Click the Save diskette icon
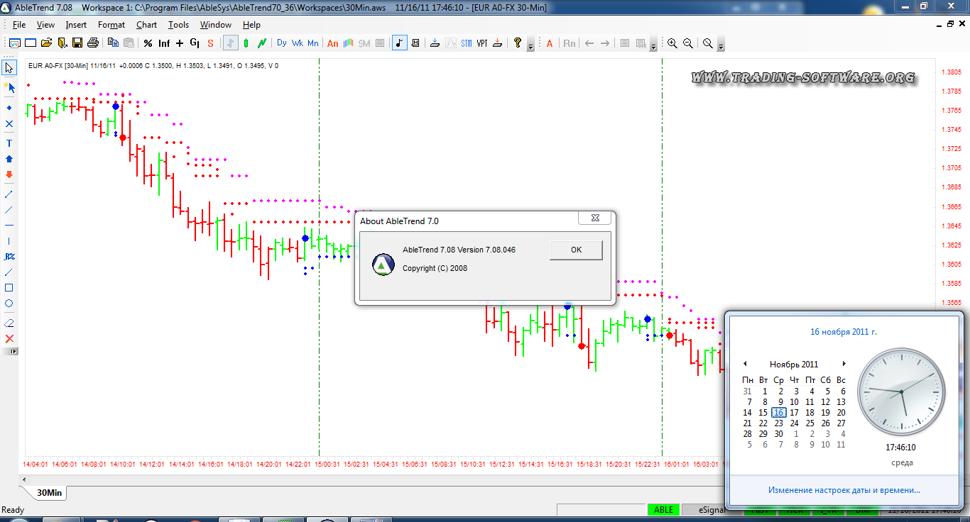Screen dimensions: 970x522 [77, 43]
